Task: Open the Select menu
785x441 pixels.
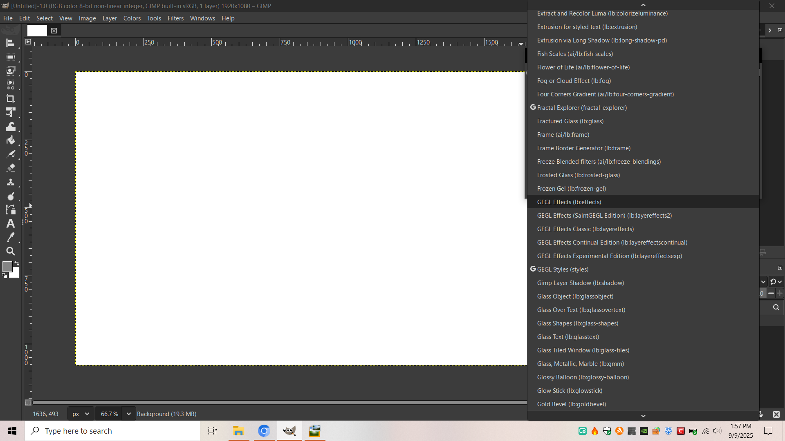Action: point(45,18)
